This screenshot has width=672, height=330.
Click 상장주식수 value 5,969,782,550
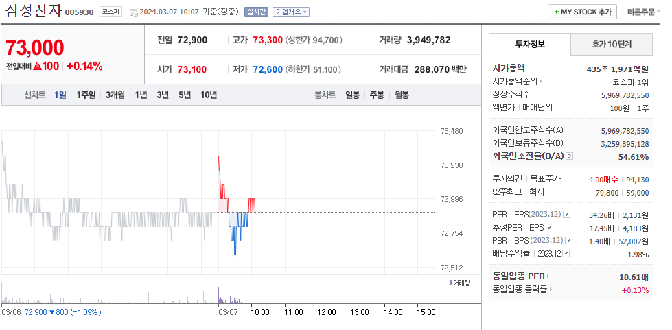point(625,95)
